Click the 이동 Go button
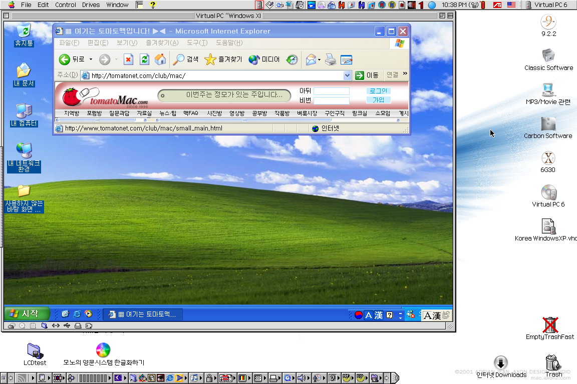 367,75
